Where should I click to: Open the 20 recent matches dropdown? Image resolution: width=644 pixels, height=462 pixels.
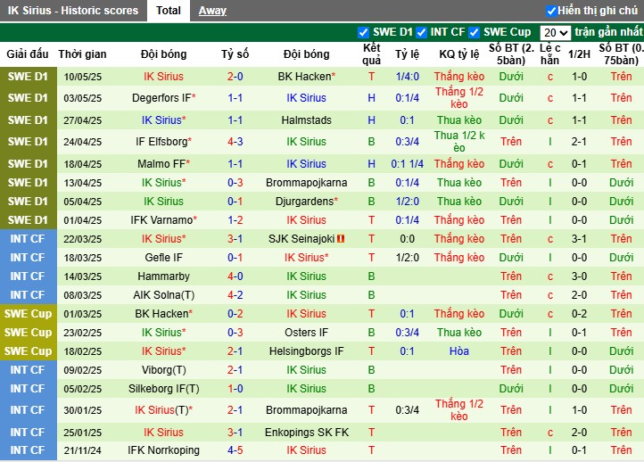pyautogui.click(x=555, y=32)
